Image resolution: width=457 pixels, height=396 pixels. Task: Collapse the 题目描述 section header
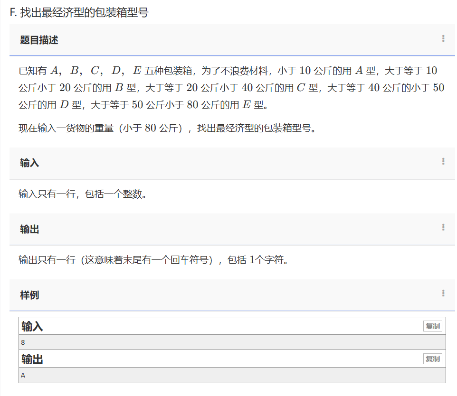click(39, 40)
